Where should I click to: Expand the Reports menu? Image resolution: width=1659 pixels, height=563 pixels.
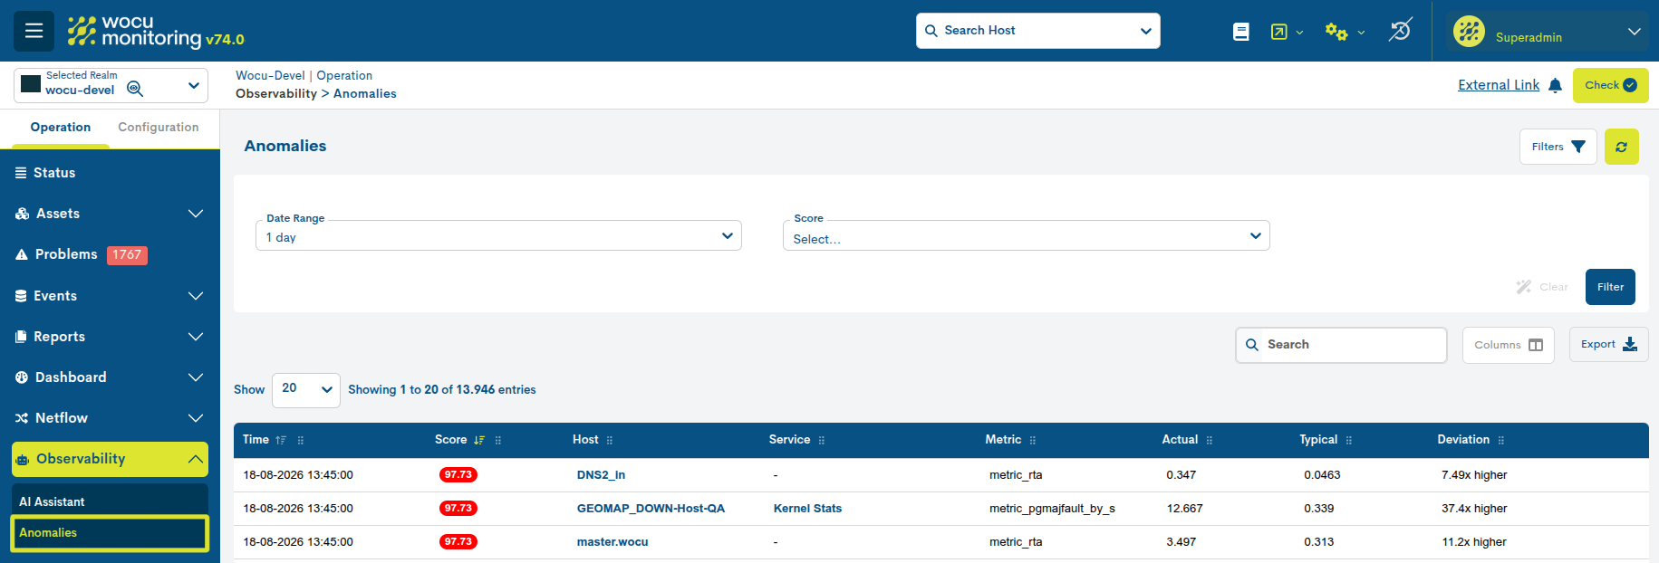coord(110,337)
